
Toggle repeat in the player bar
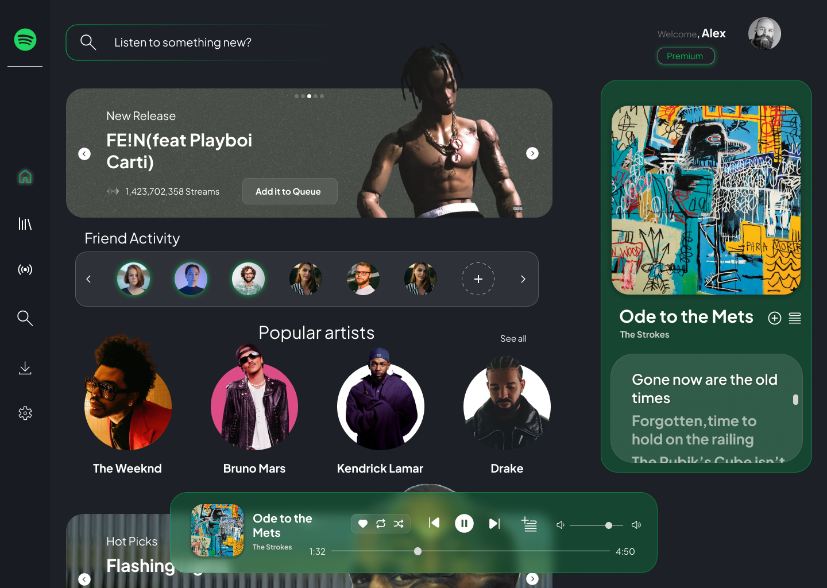(381, 524)
